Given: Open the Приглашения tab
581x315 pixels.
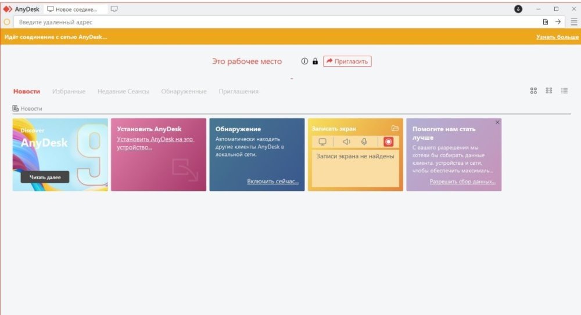Looking at the screenshot, I should pyautogui.click(x=239, y=92).
